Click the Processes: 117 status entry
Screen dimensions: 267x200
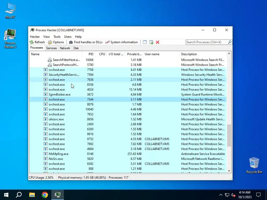pyautogui.click(x=119, y=178)
